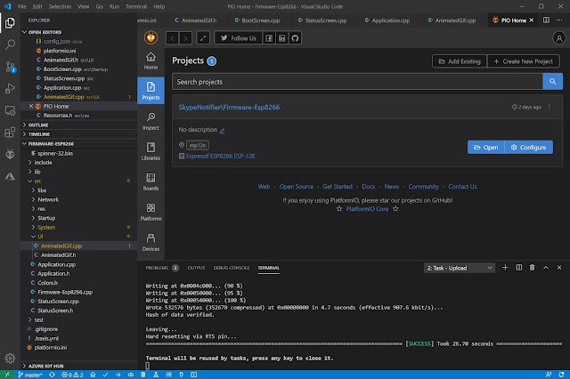Open the Azure view in activity bar

tap(10, 176)
